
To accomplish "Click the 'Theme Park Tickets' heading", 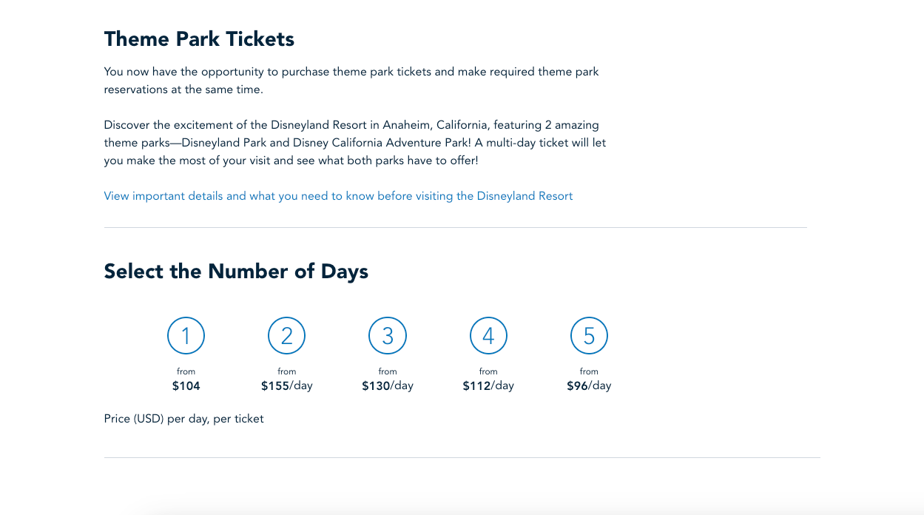I will point(199,39).
